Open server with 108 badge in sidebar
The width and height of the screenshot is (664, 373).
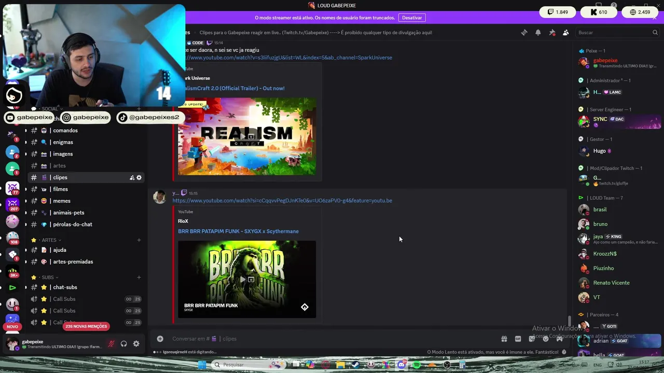click(12, 237)
